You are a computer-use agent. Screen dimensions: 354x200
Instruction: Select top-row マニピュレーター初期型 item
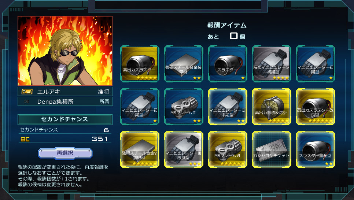[316, 64]
